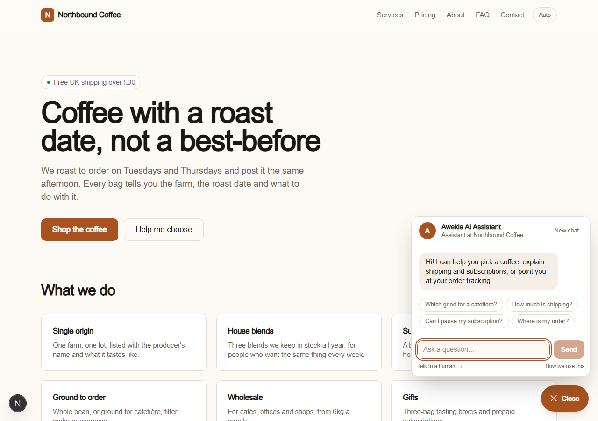Image resolution: width=598 pixels, height=421 pixels.
Task: Start a New chat in the assistant
Action: (567, 231)
